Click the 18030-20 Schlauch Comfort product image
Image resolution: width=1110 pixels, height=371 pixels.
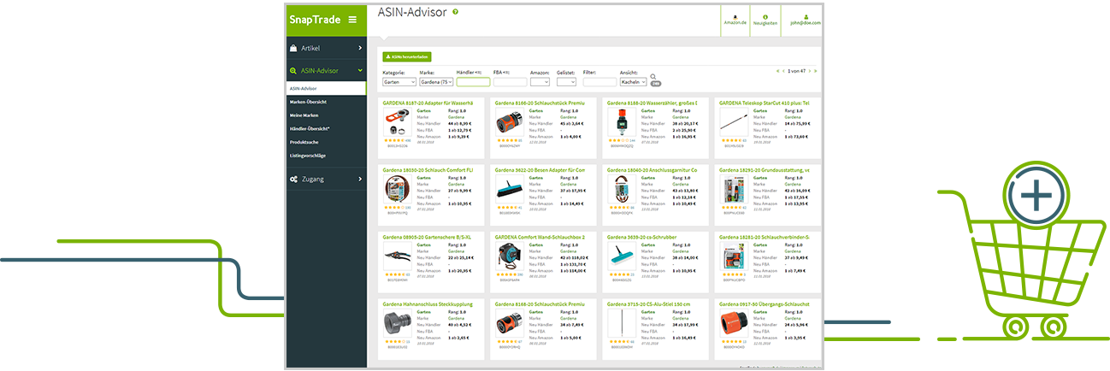(x=397, y=191)
